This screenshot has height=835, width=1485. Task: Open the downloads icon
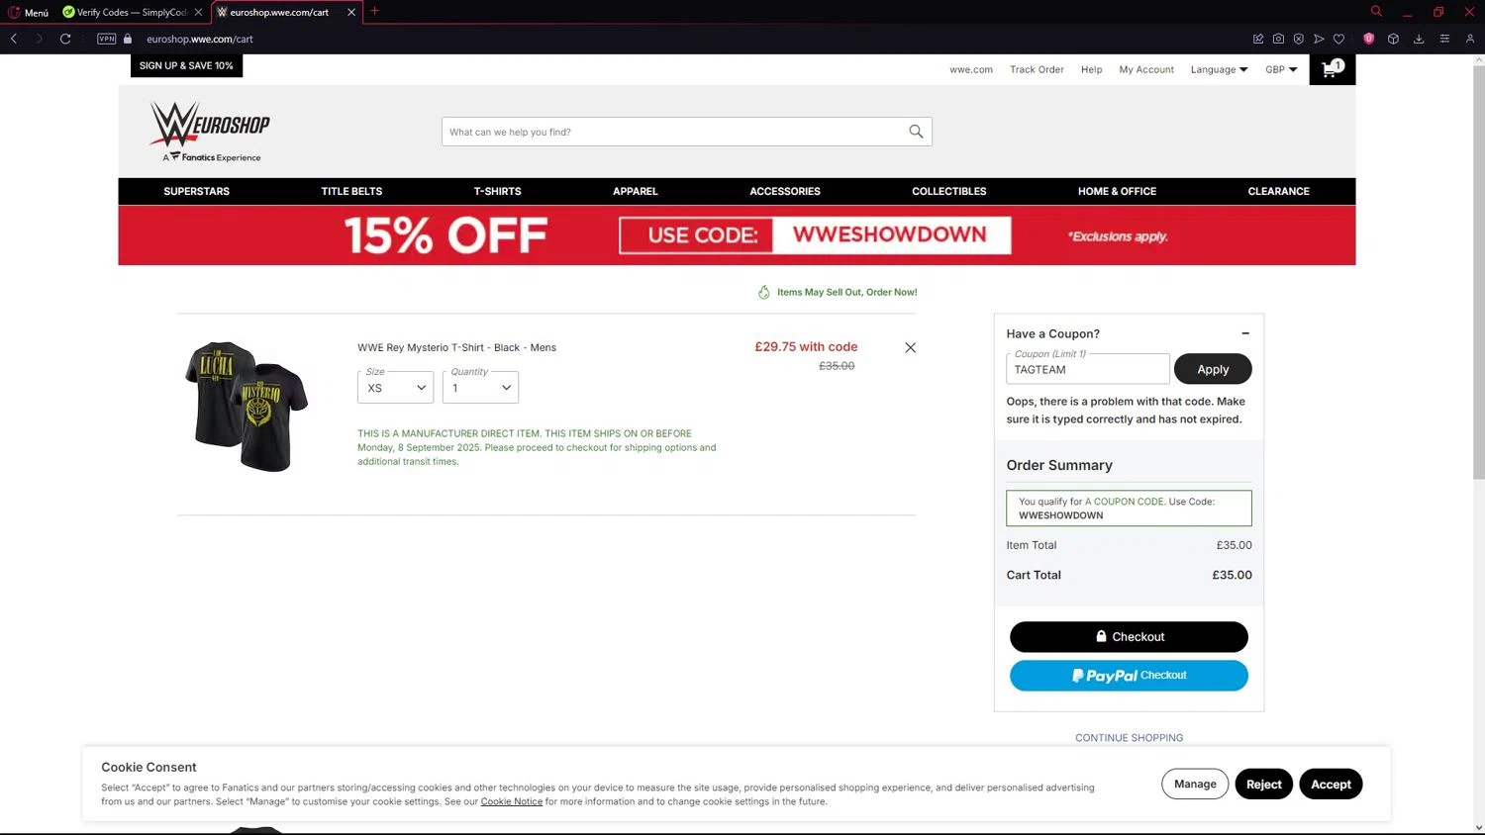pos(1419,39)
